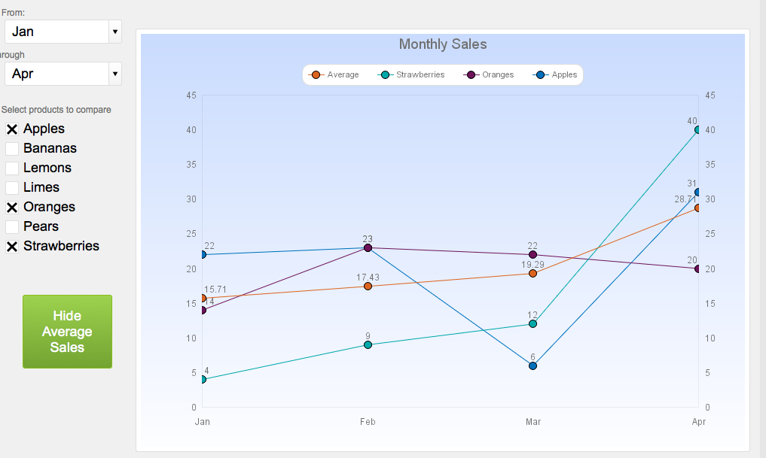Open the From month dropdown showing Jan

(63, 32)
